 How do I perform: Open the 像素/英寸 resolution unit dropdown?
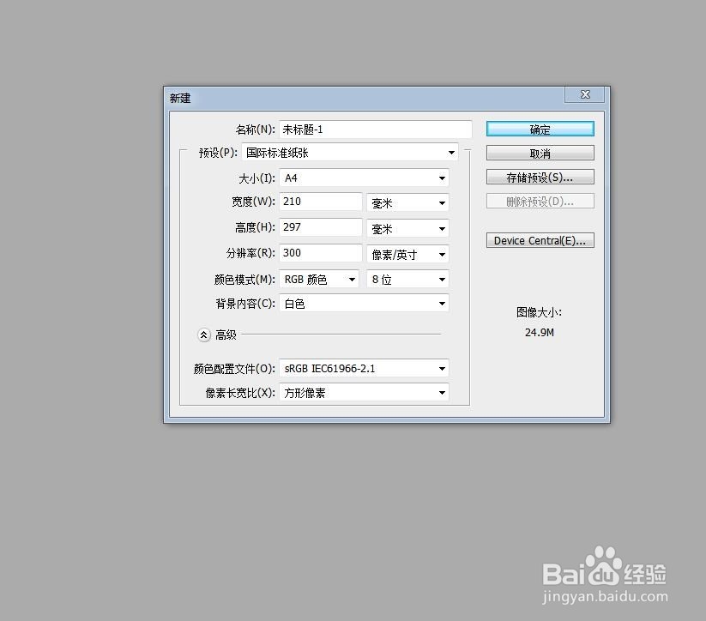(407, 255)
